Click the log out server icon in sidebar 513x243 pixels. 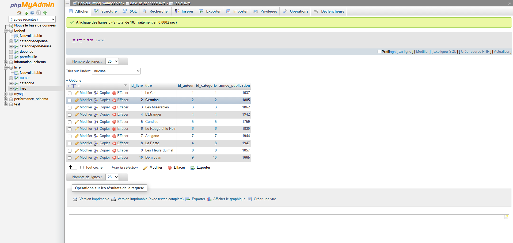click(x=26, y=12)
